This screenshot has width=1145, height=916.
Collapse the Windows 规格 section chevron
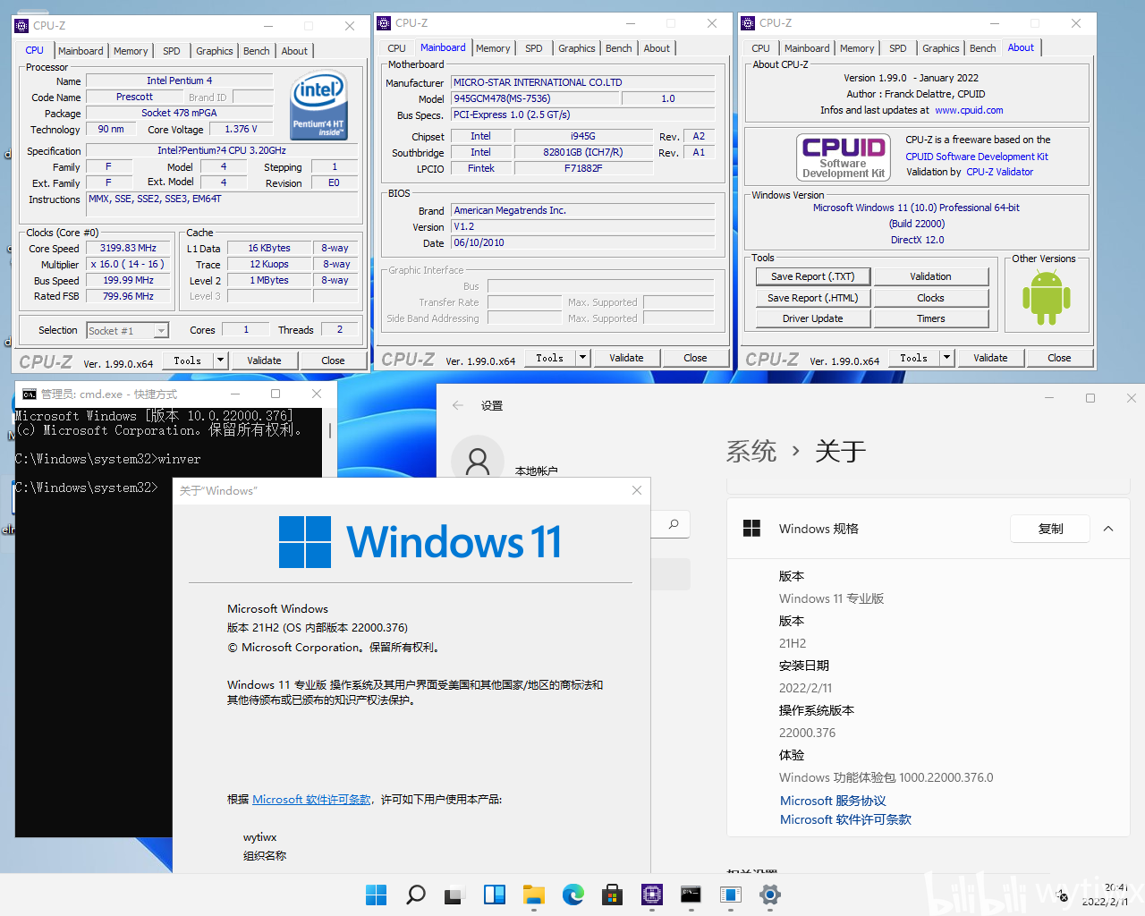point(1108,529)
